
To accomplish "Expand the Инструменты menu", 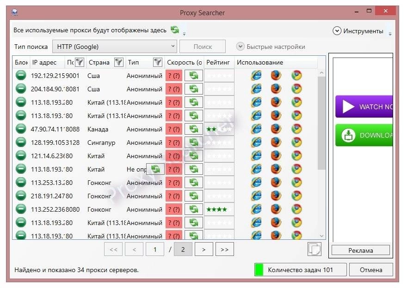I will 358,31.
